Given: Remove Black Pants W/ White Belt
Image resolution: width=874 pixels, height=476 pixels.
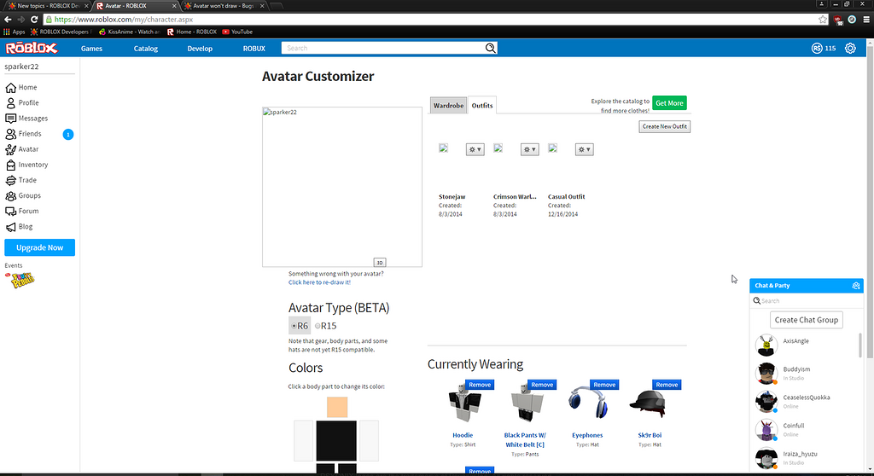Looking at the screenshot, I should [542, 385].
